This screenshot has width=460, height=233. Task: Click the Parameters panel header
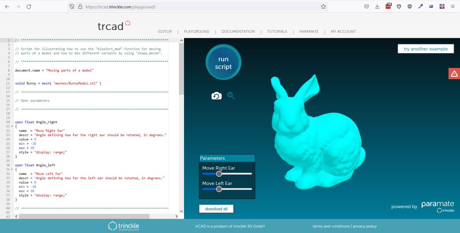coord(227,158)
